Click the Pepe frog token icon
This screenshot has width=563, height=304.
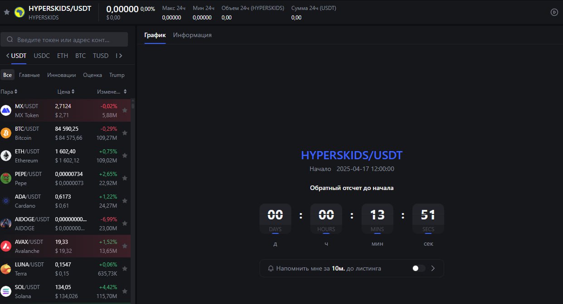click(6, 178)
